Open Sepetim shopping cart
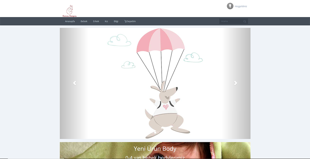Screen dimensions: 310x159 click(x=130, y=21)
